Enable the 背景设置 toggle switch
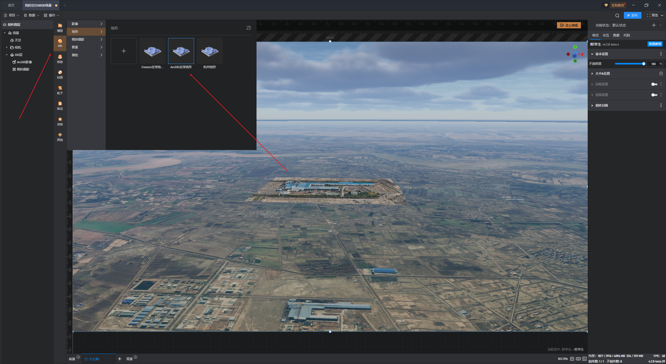Screen dimensions: 666x364 point(654,95)
